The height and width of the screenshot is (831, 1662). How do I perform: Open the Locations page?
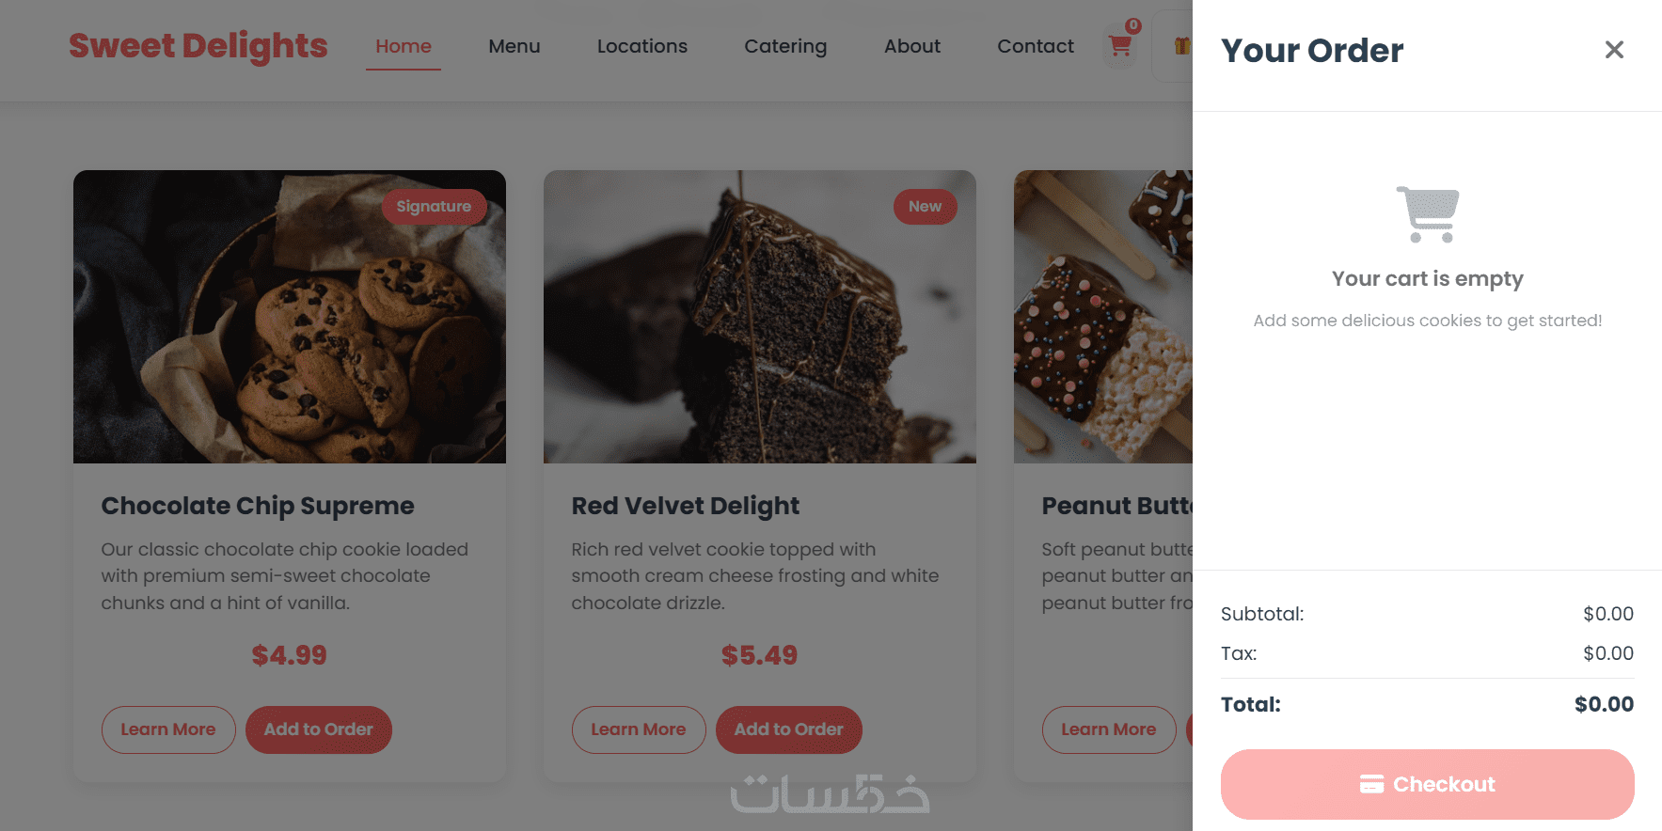pos(642,46)
